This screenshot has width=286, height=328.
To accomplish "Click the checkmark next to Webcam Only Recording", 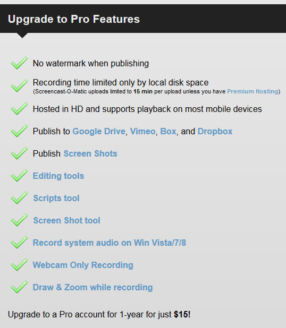I will pyautogui.click(x=19, y=265).
